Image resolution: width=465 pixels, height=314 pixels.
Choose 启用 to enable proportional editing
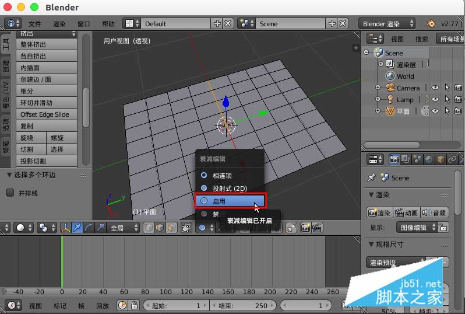coord(230,201)
